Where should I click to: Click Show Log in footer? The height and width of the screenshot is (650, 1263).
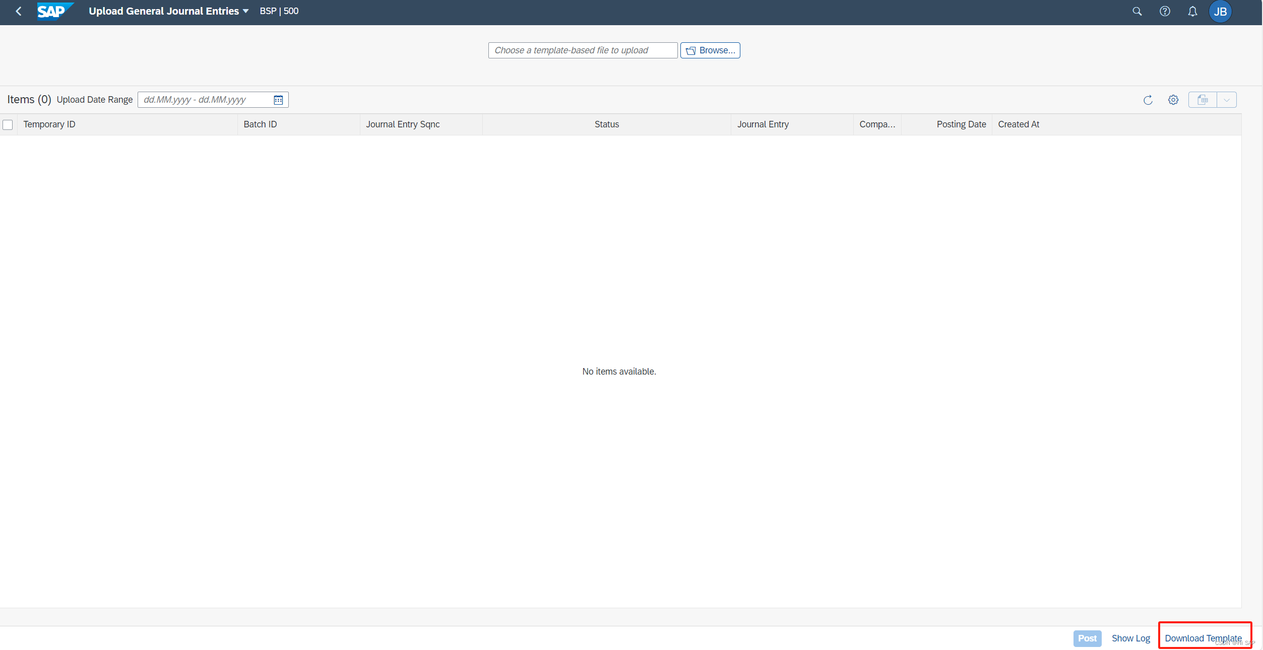tap(1130, 638)
